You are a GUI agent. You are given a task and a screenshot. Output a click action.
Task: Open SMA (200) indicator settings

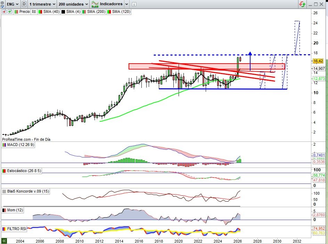(94, 11)
